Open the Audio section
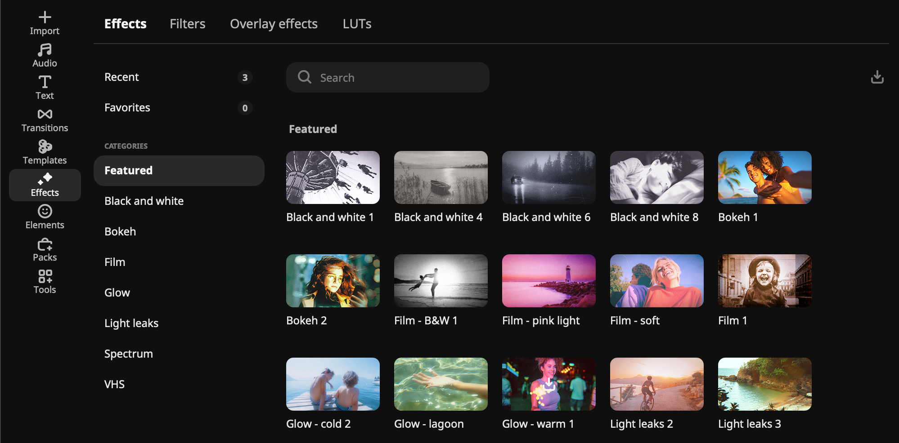 coord(45,56)
